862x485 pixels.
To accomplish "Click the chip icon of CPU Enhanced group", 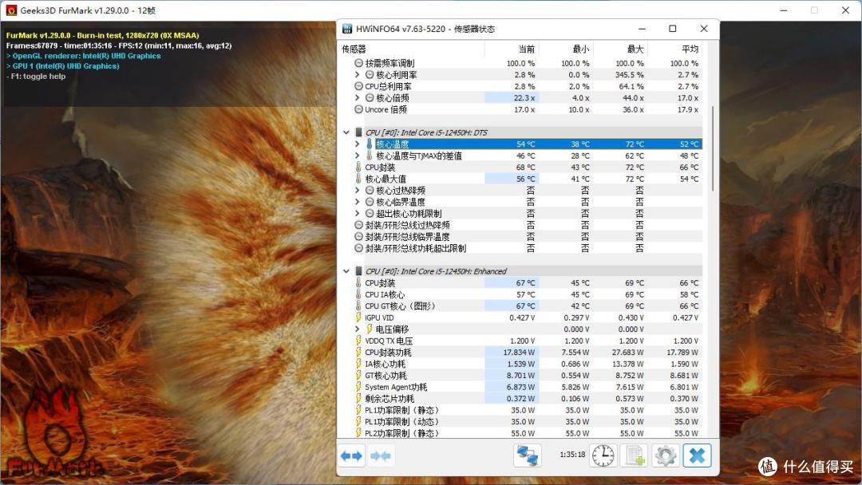I will [358, 271].
